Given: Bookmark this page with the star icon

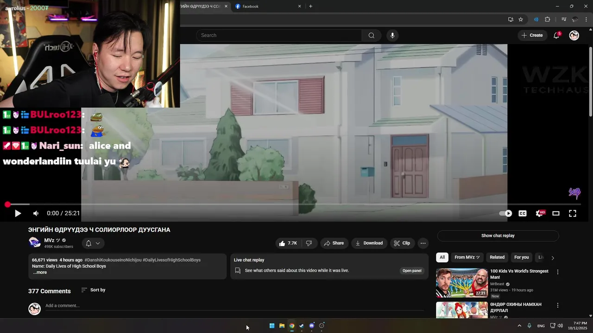Looking at the screenshot, I should click(521, 19).
